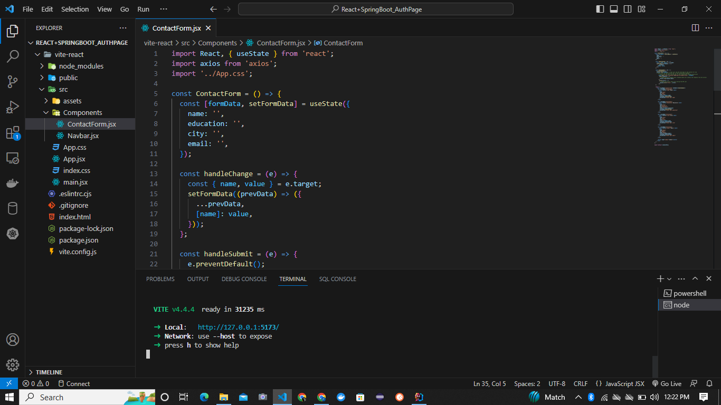Image resolution: width=721 pixels, height=405 pixels.
Task: Open package.json in the explorer
Action: pyautogui.click(x=80, y=240)
